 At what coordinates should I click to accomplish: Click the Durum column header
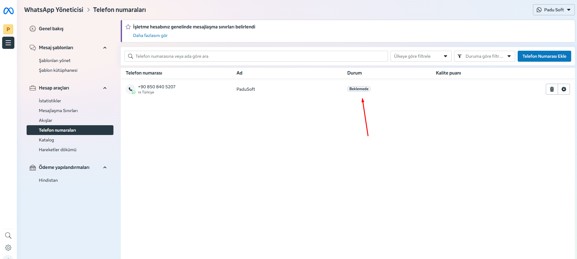tap(354, 73)
